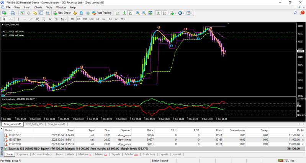Image resolution: width=306 pixels, height=163 pixels.
Task: Select the Draw Text (A) tool
Action: pyautogui.click(x=49, y=19)
